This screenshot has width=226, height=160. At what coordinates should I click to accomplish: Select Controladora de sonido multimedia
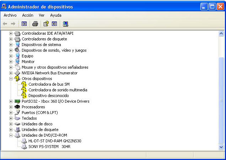58,90
